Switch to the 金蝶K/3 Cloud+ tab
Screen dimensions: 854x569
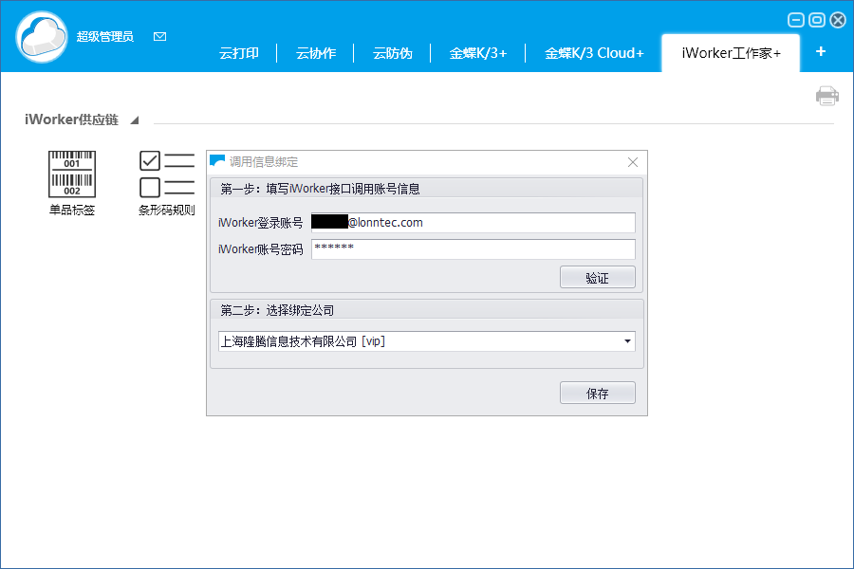(594, 53)
